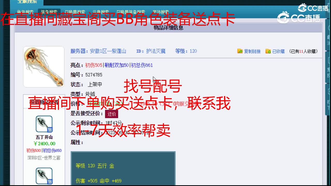Click the folder icon beside 复制链接
Viewport: 331px width, 186px height.
point(240,51)
